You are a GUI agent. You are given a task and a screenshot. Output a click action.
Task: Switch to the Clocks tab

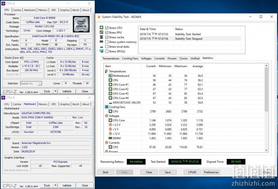[183, 58]
